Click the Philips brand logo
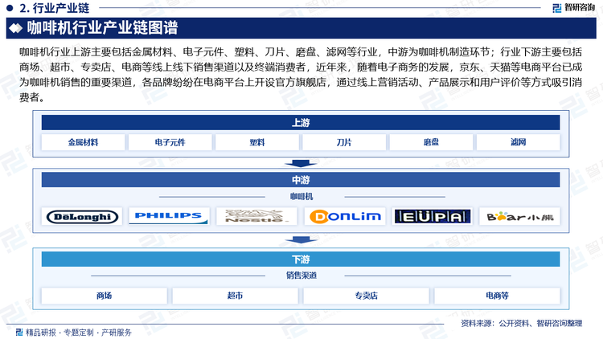 tap(169, 216)
